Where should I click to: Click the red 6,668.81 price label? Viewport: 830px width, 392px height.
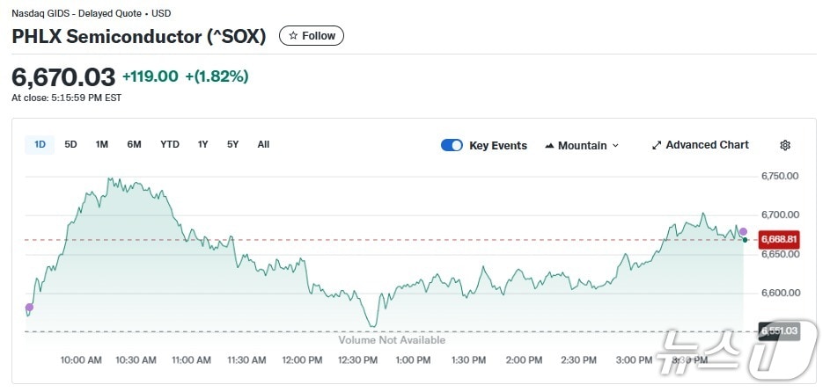779,239
